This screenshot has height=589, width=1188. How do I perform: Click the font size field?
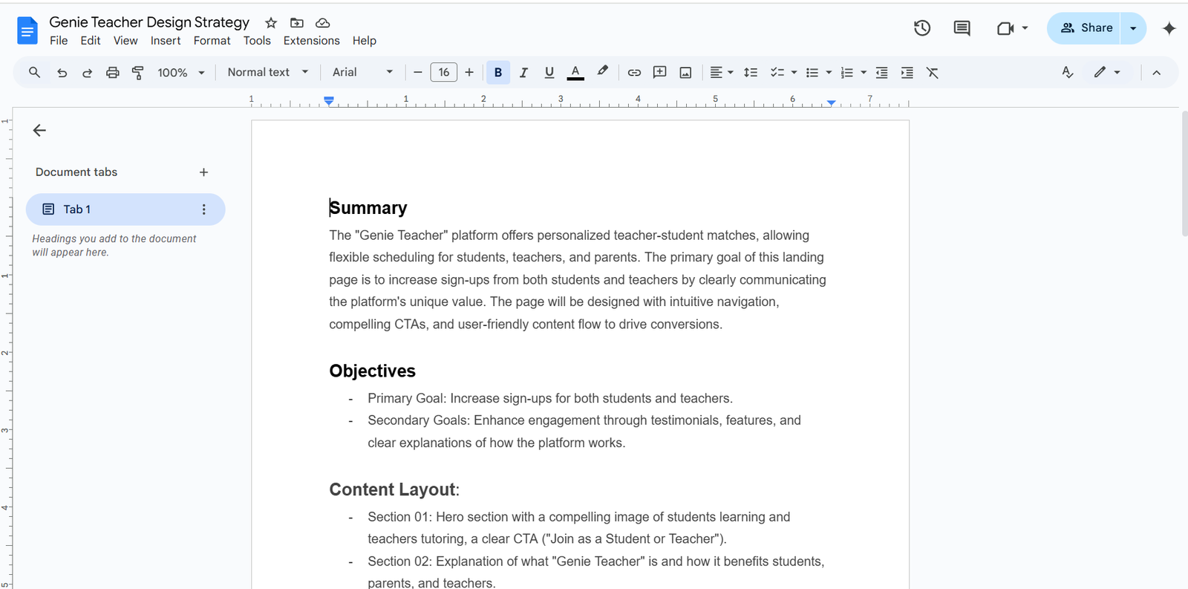pos(444,72)
